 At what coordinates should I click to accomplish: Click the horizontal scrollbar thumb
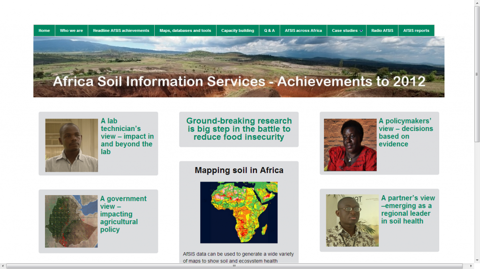pos(234,266)
